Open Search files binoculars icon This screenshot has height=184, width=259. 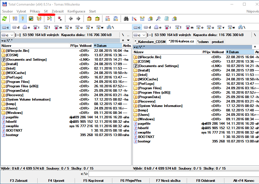(126, 19)
